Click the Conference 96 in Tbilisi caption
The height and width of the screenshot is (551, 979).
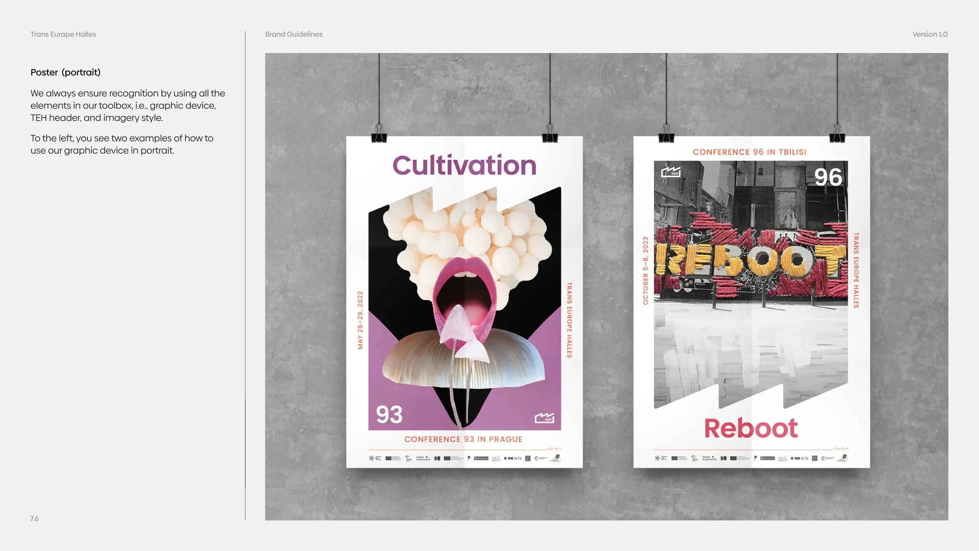tap(749, 152)
